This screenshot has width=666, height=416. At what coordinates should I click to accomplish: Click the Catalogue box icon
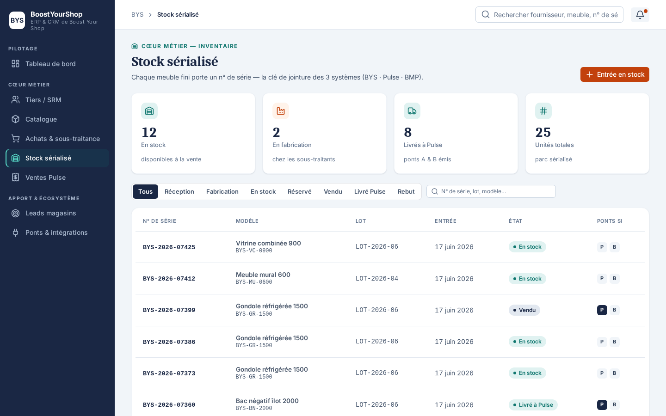pos(16,119)
